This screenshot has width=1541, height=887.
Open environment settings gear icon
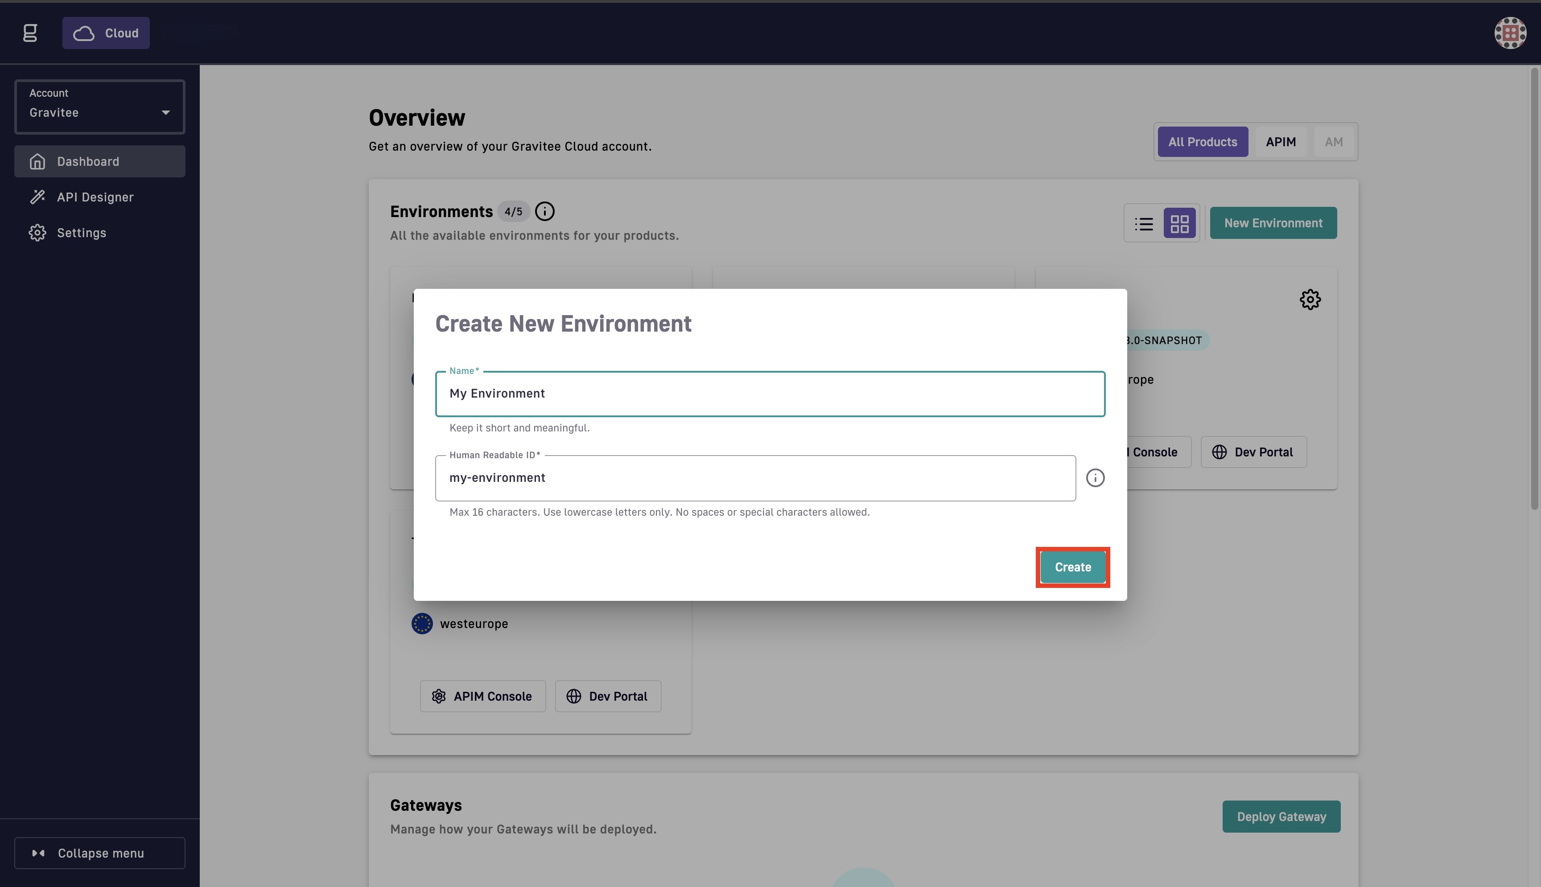point(1310,300)
